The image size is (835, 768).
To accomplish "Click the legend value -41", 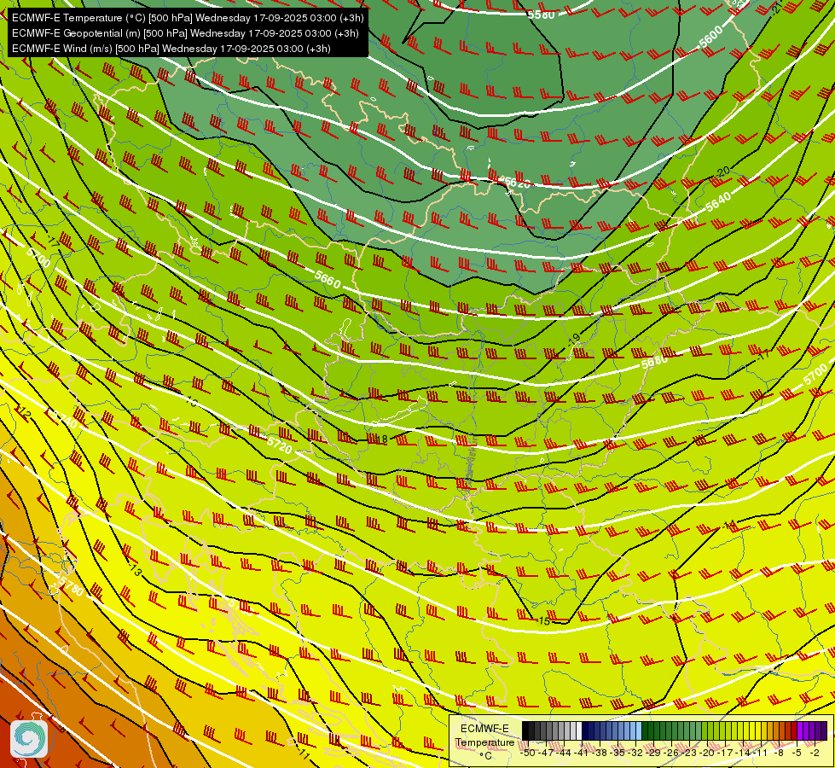I will (x=582, y=753).
